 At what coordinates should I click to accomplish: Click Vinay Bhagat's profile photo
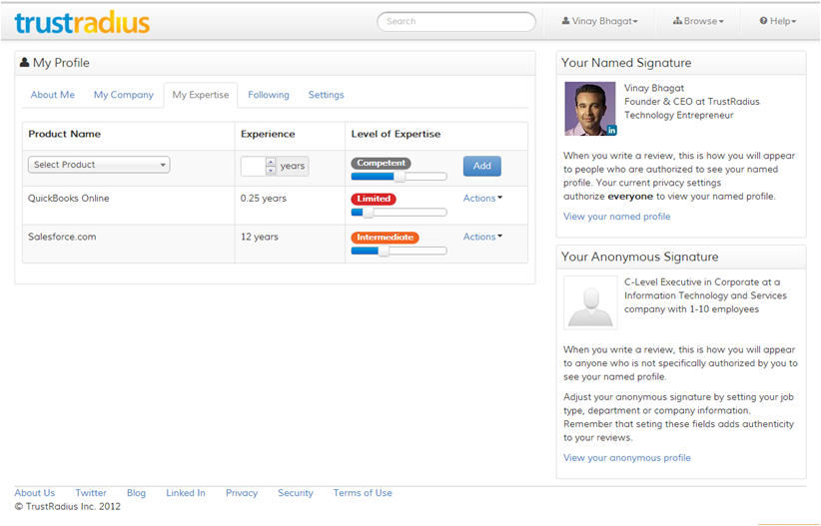coord(590,109)
